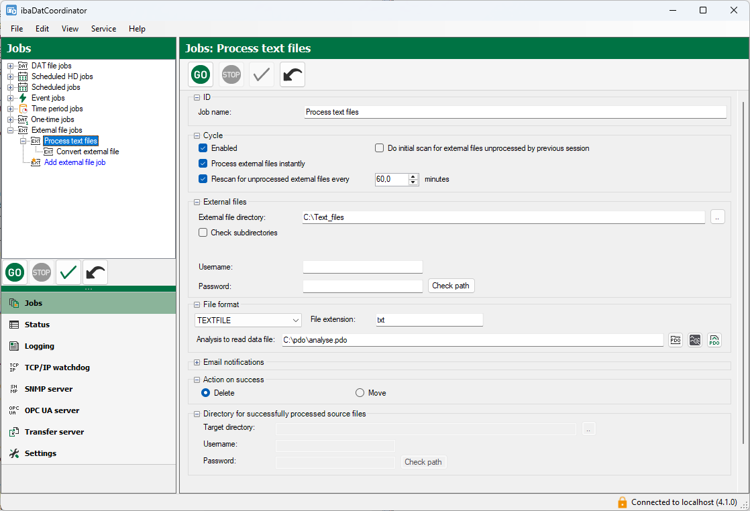Click the ibaDatCoordinator app icon in title bar
This screenshot has height=511, width=750.
(11, 10)
